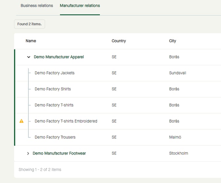Viewport: 221px width, 183px height.
Task: Open Demo Manufacturer Apparel link
Action: coord(59,57)
